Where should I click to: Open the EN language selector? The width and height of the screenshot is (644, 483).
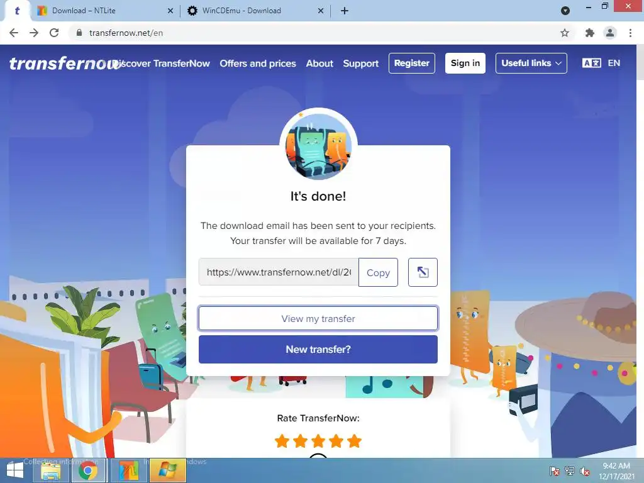(x=614, y=64)
